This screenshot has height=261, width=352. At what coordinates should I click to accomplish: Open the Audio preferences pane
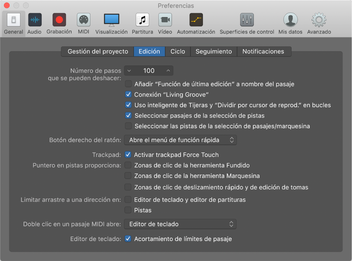coord(35,24)
